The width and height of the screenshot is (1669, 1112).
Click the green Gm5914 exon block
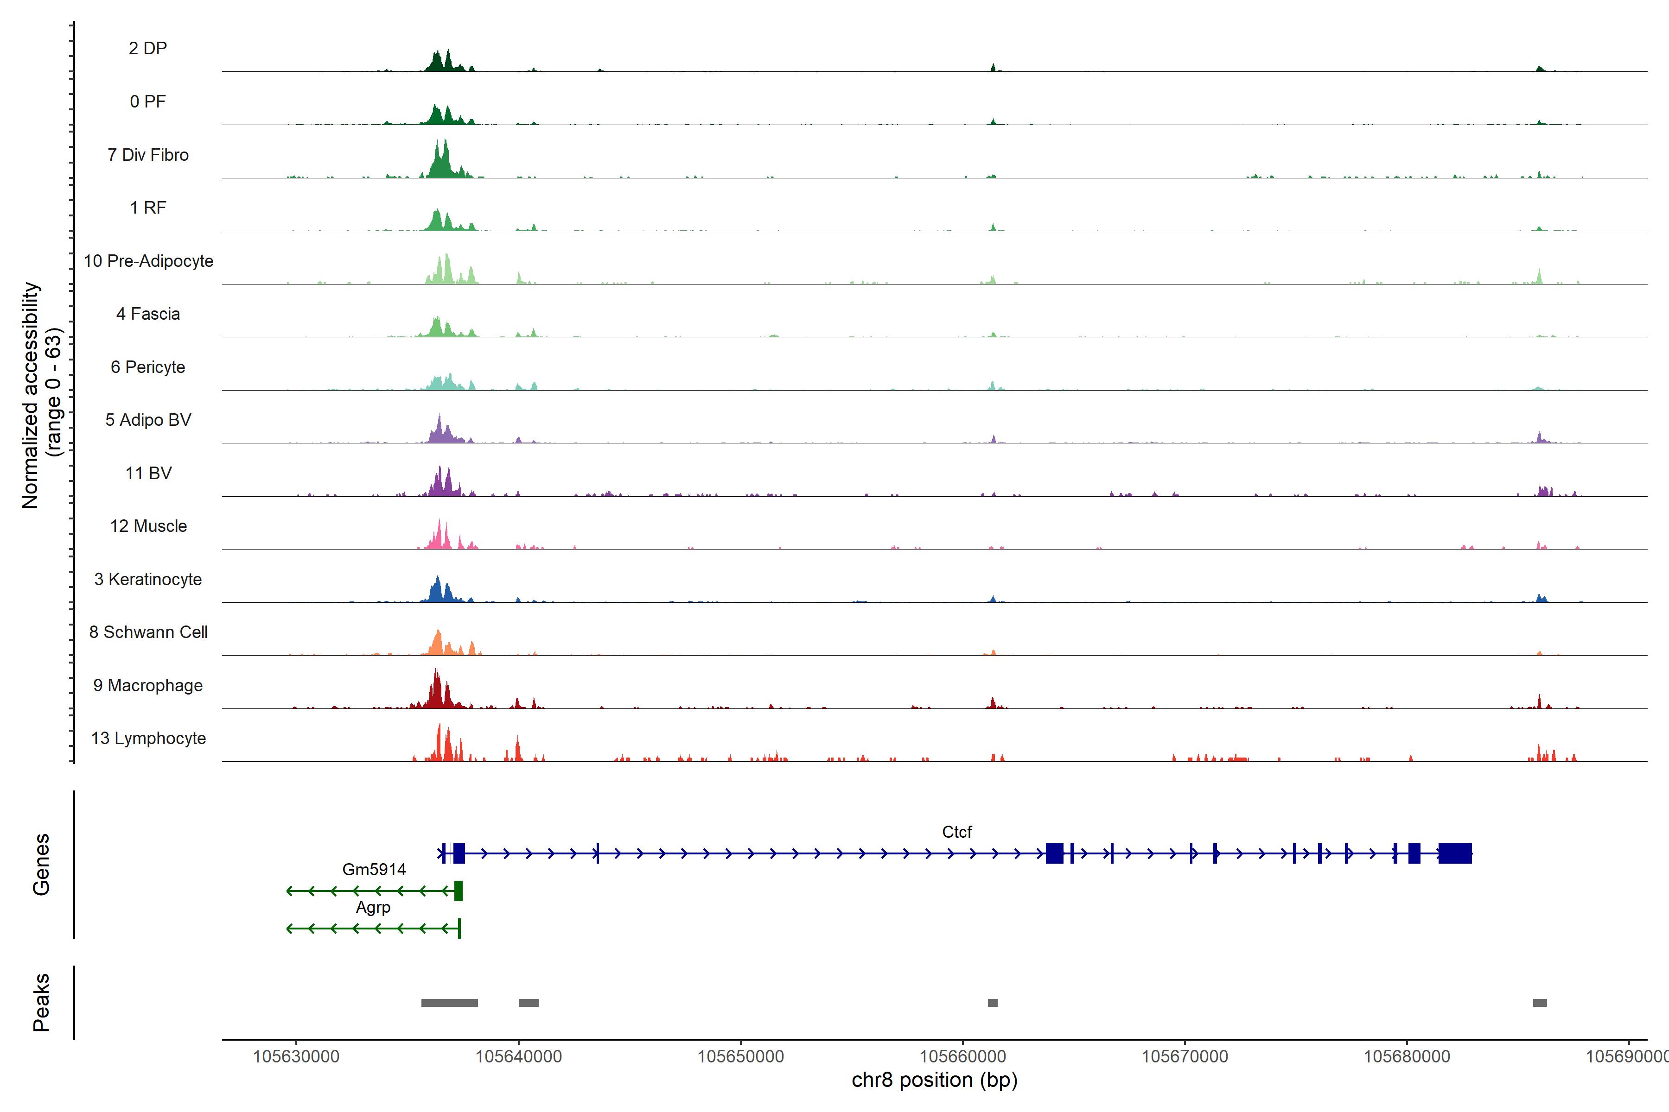459,891
